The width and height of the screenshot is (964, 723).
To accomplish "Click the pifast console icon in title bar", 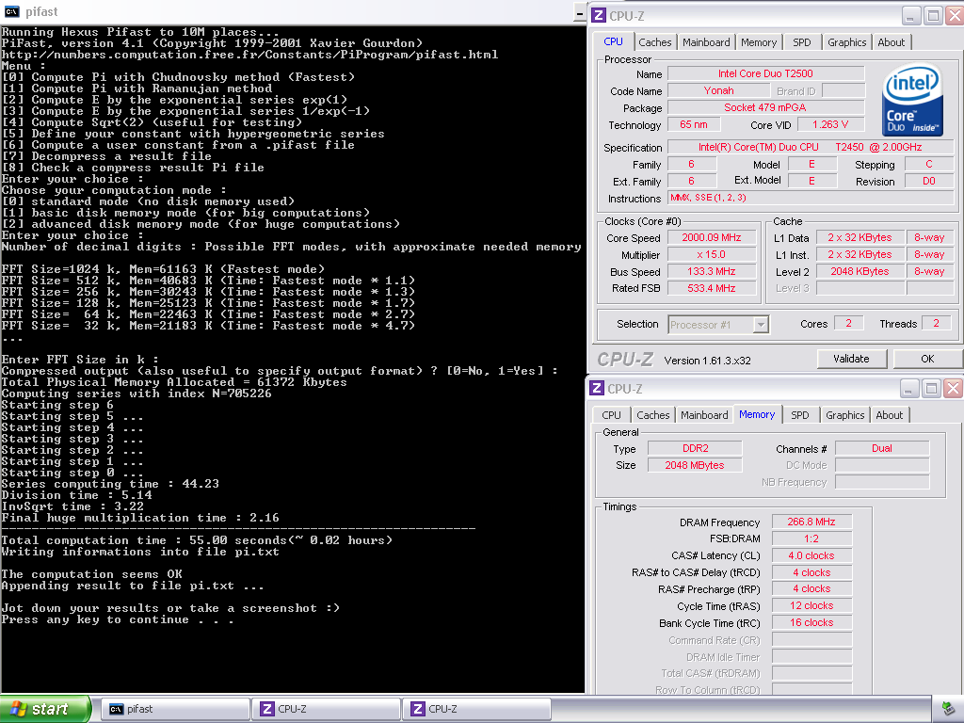I will click(11, 11).
